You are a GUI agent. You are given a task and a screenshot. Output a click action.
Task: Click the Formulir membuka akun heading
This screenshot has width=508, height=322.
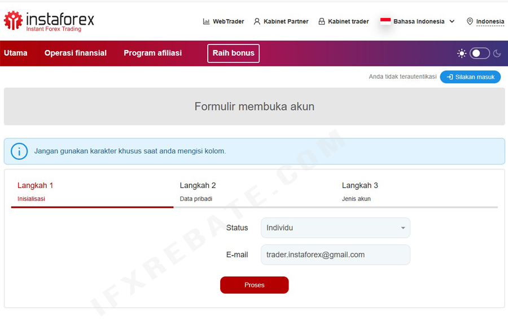click(x=255, y=106)
